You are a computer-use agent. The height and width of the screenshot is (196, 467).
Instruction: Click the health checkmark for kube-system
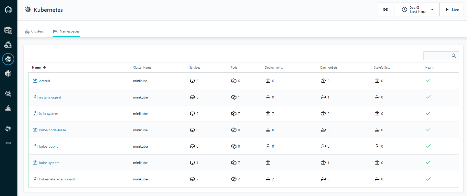click(x=428, y=162)
